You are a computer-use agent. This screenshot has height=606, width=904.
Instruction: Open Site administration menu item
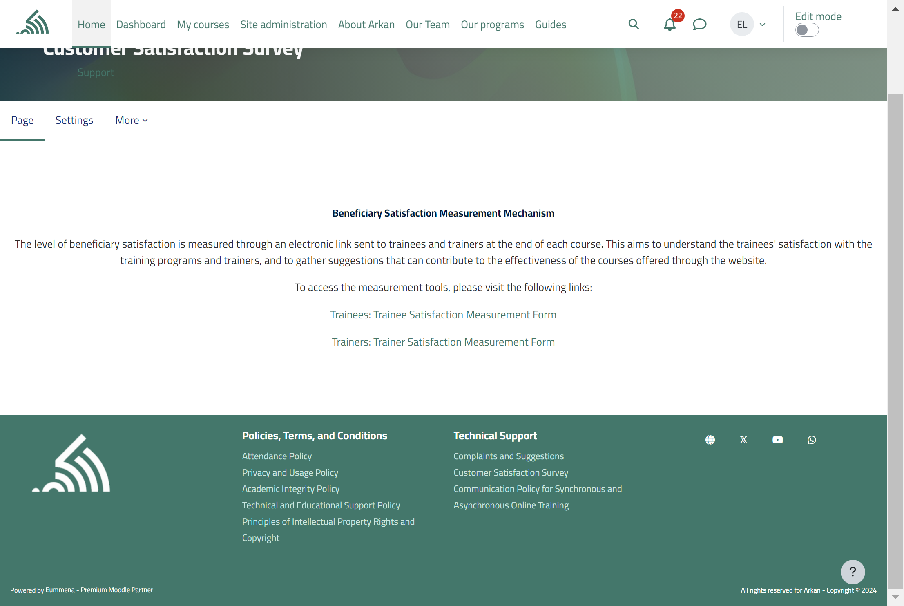tap(283, 25)
